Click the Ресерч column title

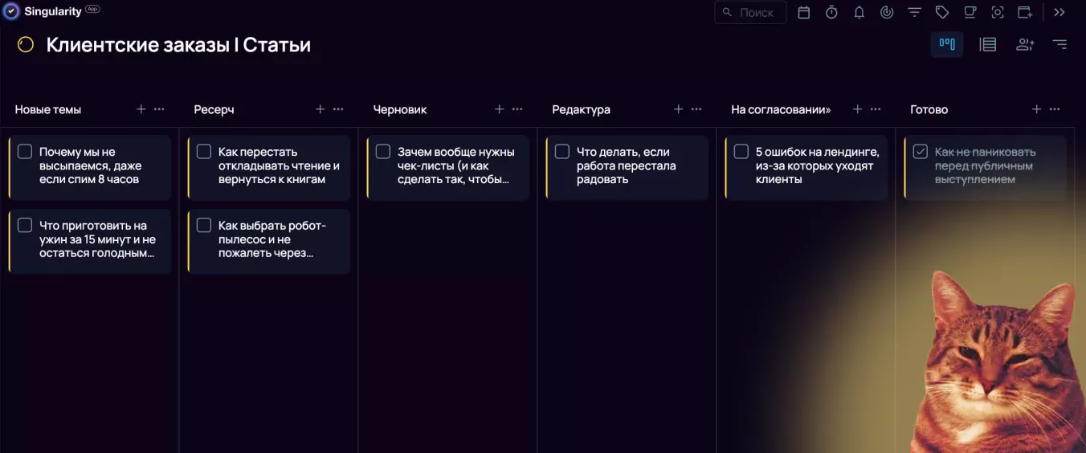pos(214,109)
